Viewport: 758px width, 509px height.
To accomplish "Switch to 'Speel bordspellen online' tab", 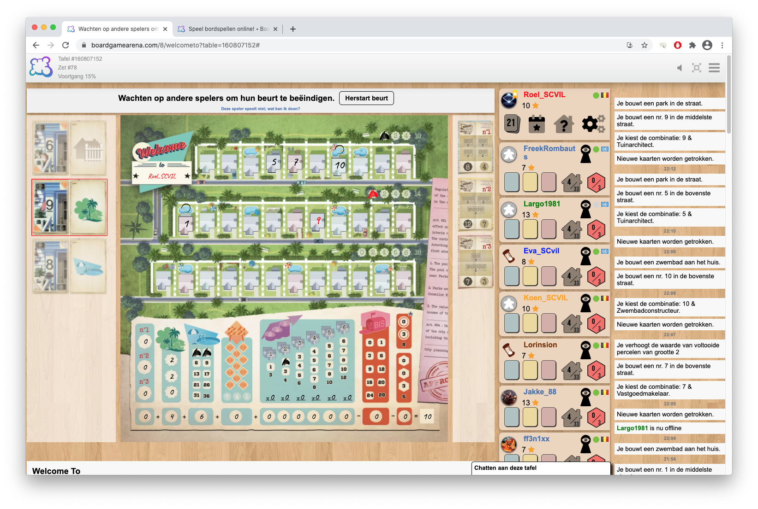I will 228,29.
